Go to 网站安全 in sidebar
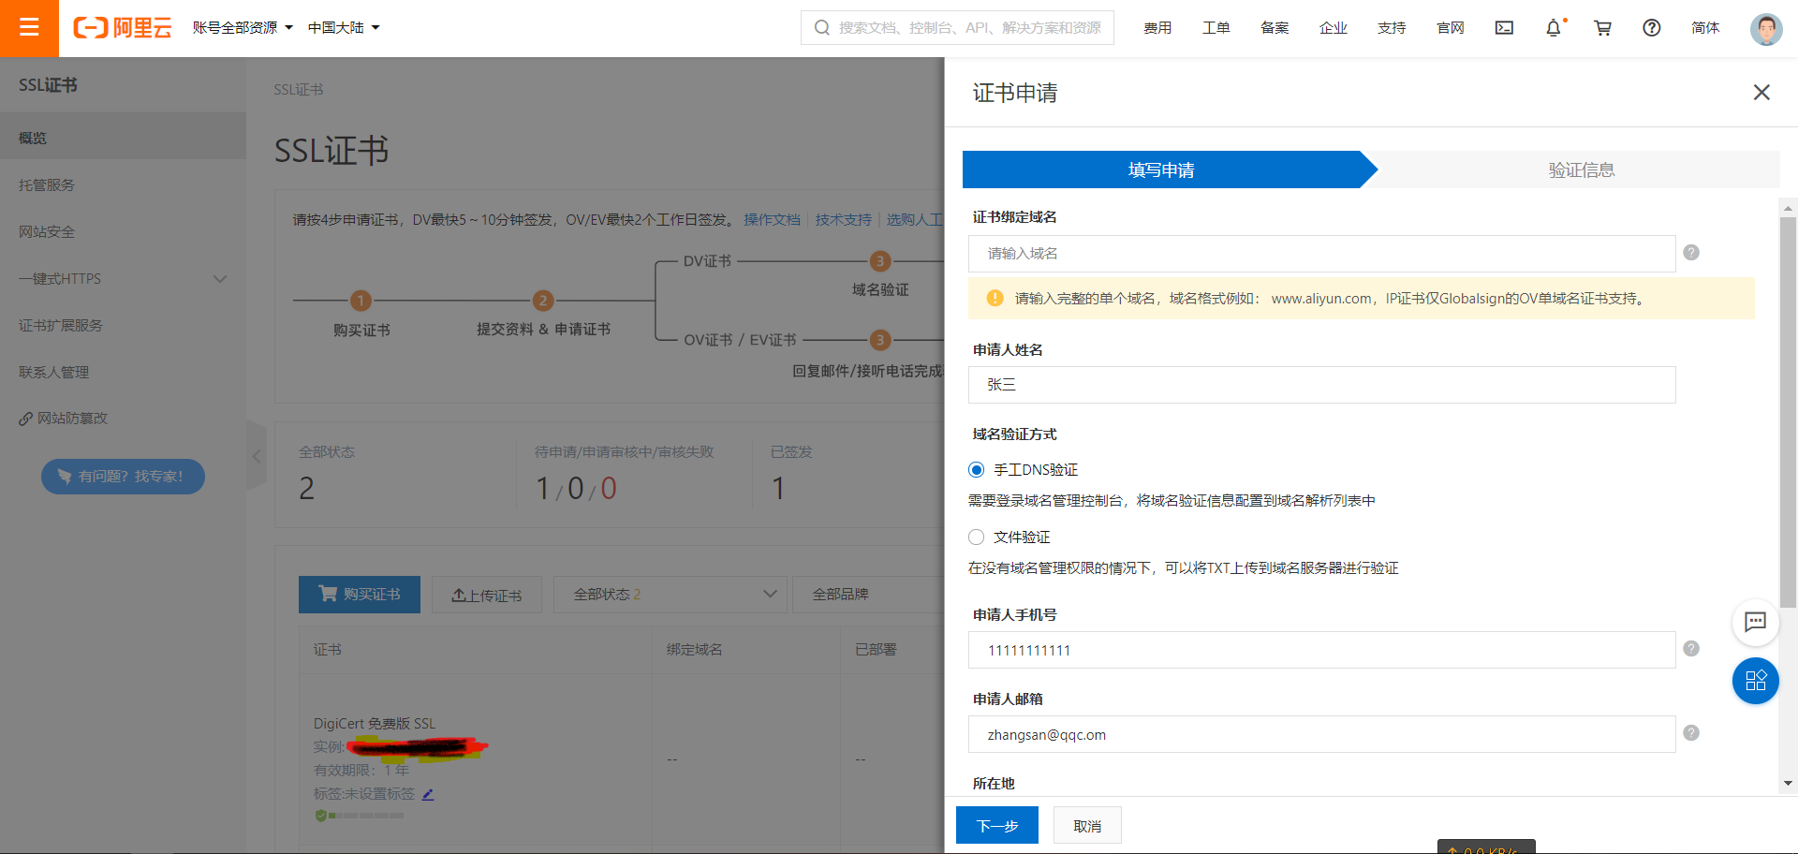 tap(123, 232)
